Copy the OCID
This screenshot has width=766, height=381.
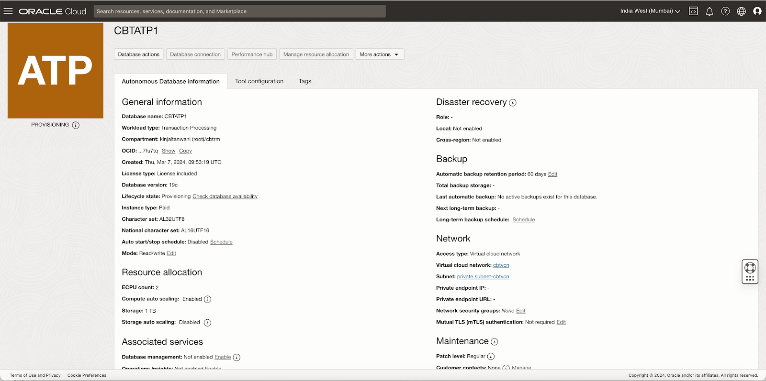(x=185, y=151)
